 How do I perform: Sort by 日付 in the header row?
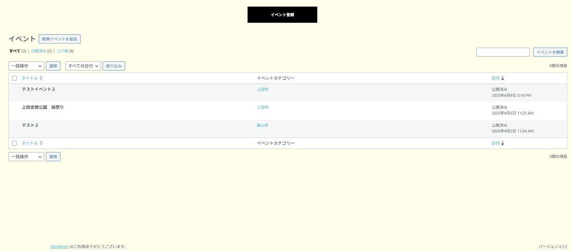point(496,78)
